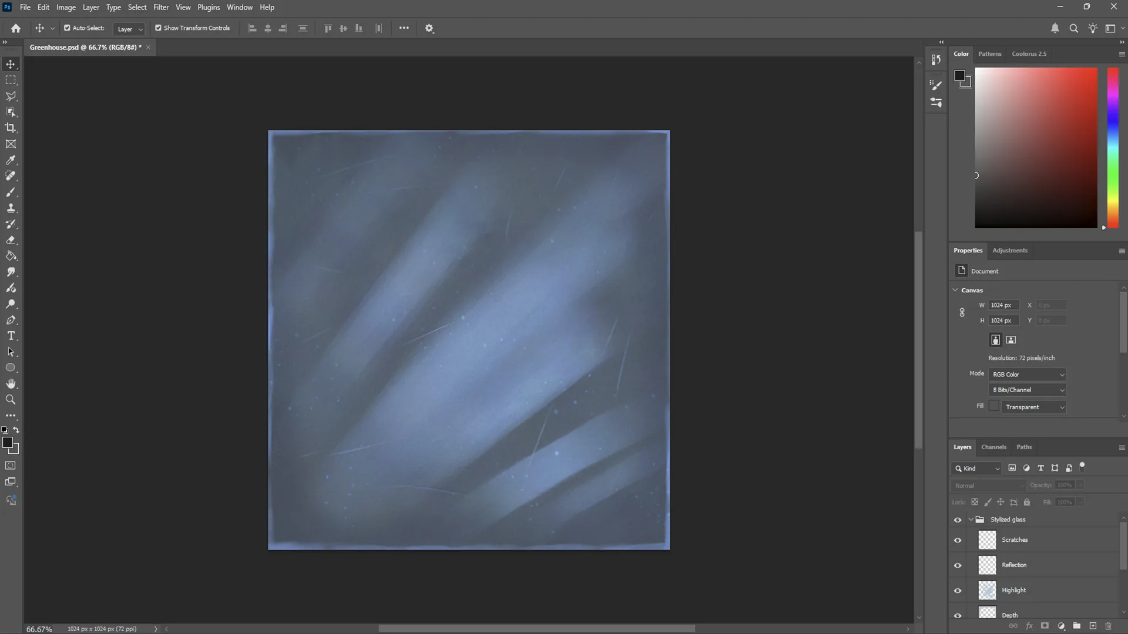Select the Clone Stamp tool
The image size is (1128, 634).
(11, 208)
